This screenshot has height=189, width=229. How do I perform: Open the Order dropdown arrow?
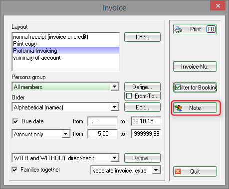[115, 107]
